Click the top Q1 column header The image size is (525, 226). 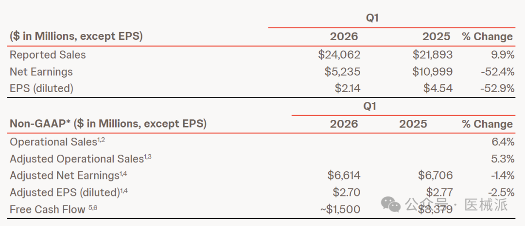[x=372, y=18]
